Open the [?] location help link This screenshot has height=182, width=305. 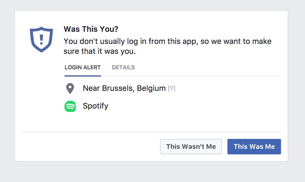tap(172, 89)
